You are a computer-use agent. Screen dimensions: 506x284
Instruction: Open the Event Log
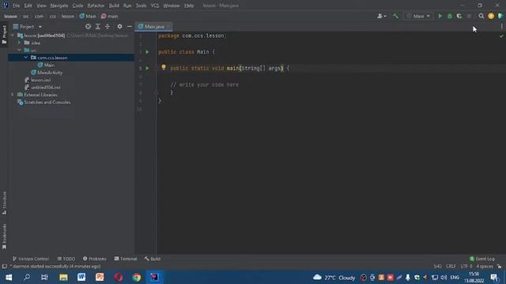tap(482, 259)
